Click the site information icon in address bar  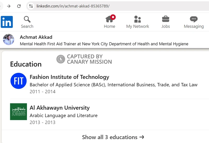coord(31,6)
